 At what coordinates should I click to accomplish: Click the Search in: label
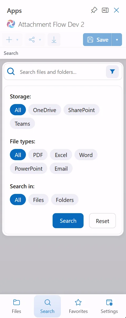pyautogui.click(x=22, y=186)
